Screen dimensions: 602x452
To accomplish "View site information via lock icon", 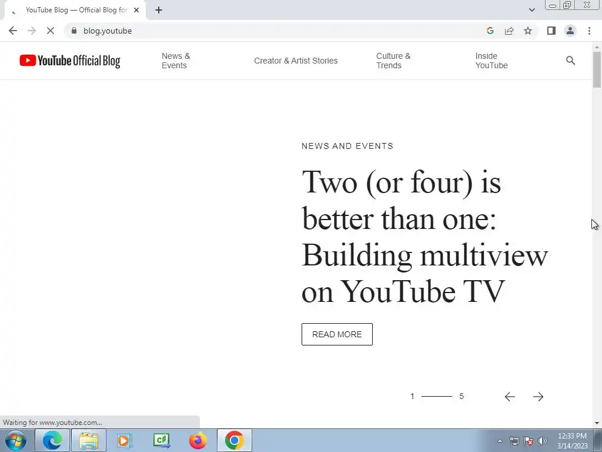I will [74, 31].
